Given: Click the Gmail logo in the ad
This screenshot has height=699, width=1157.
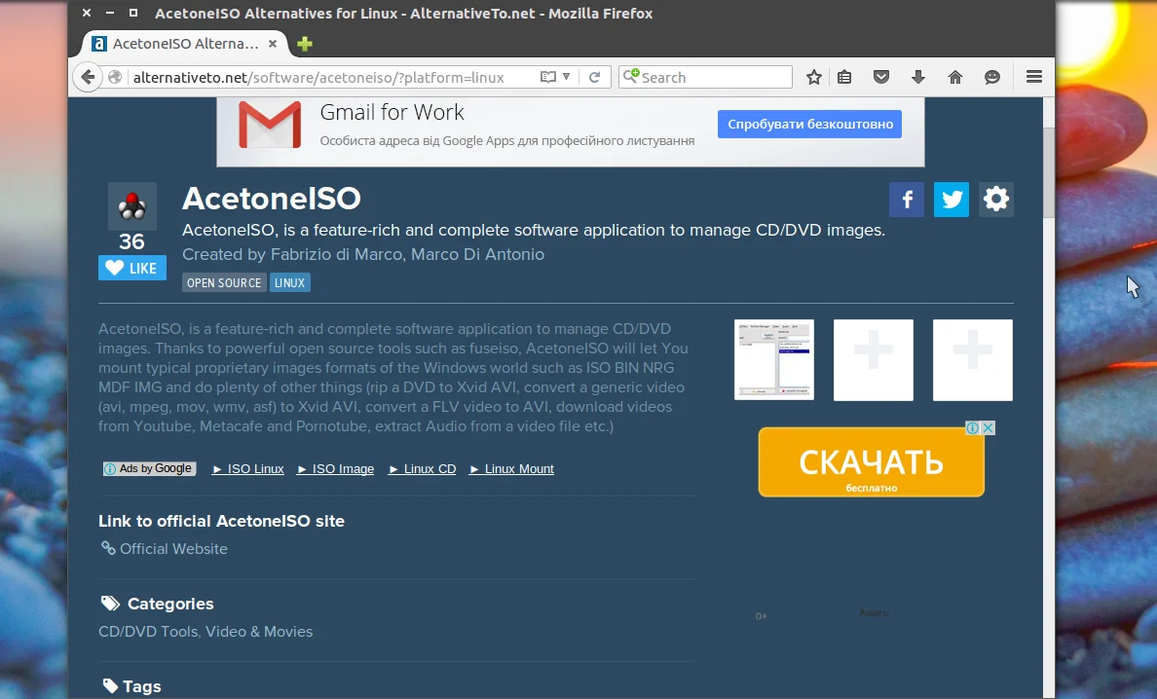Looking at the screenshot, I should click(x=270, y=125).
